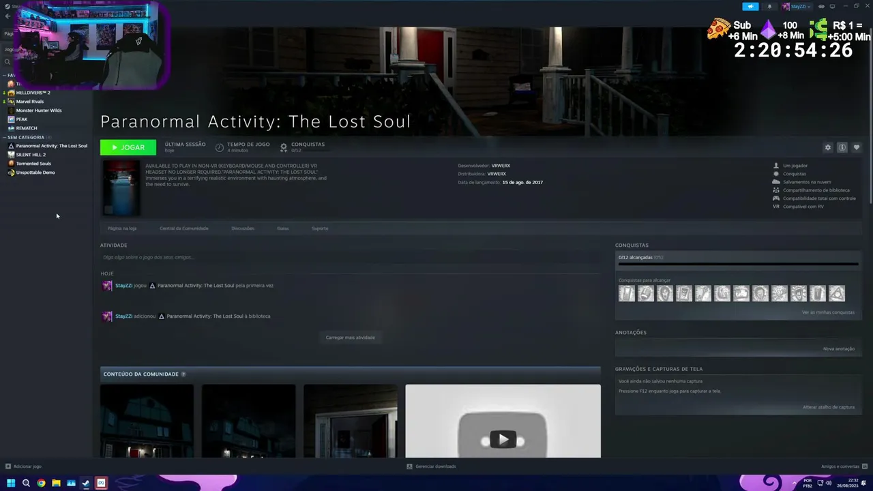Select Unspottable Demo in the library
The image size is (873, 491).
[x=35, y=173]
